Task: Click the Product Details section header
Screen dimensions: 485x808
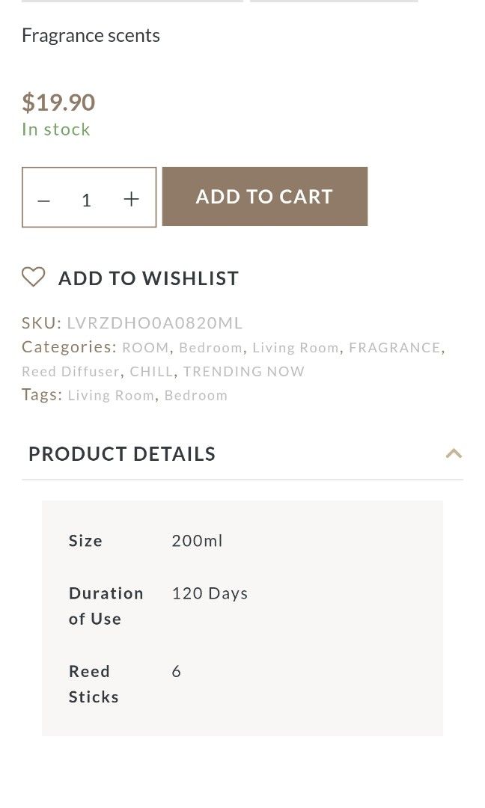Action: pos(122,454)
